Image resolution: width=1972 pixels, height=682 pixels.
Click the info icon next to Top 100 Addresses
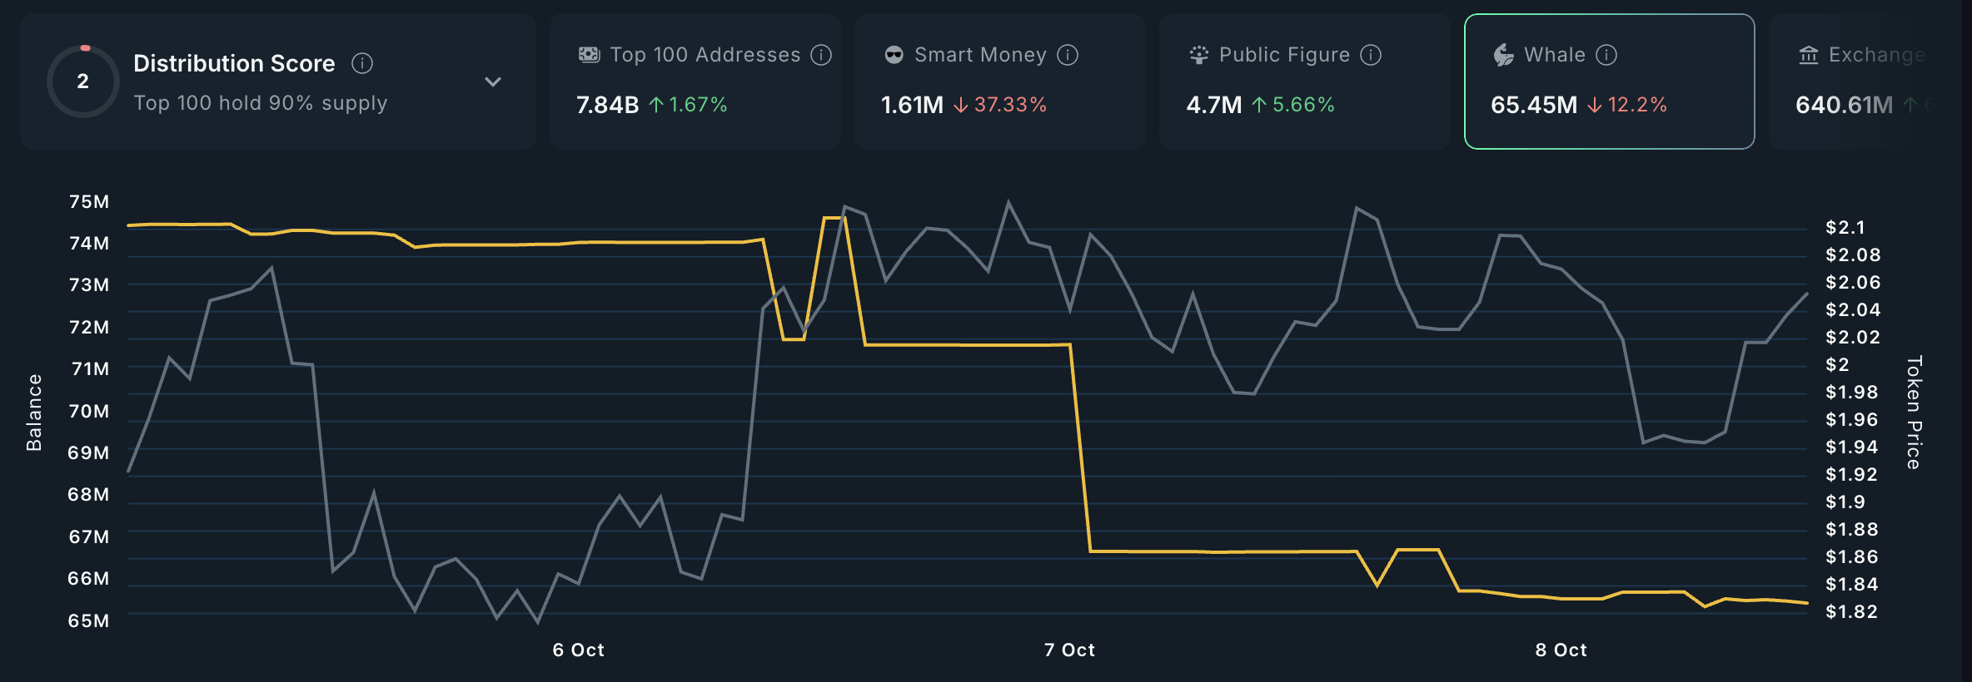click(x=821, y=55)
